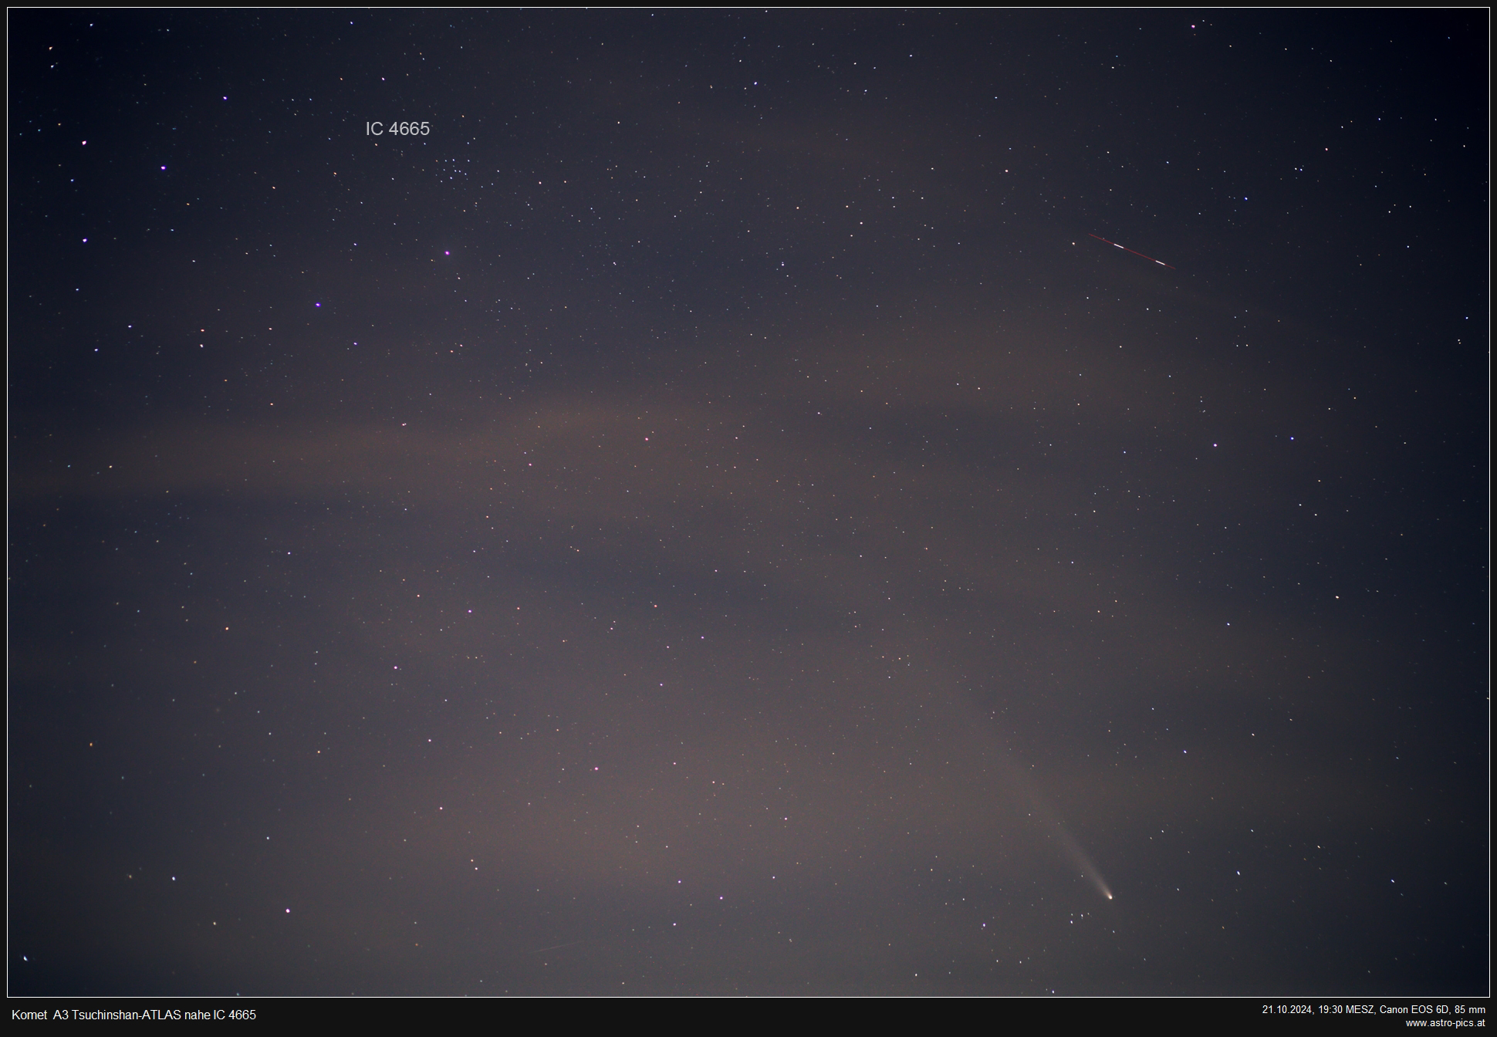Click the comet's bright nucleus
Viewport: 1497px width, 1037px height.
pyautogui.click(x=1110, y=896)
